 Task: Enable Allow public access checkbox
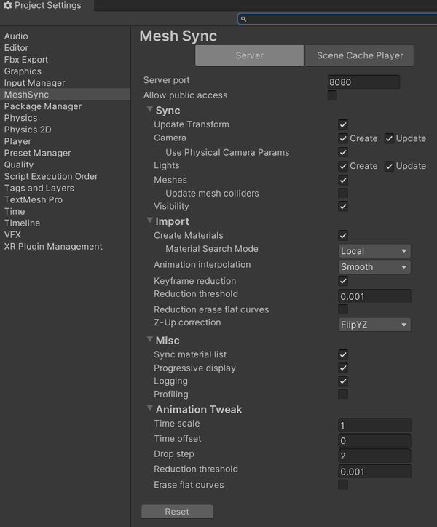click(332, 95)
